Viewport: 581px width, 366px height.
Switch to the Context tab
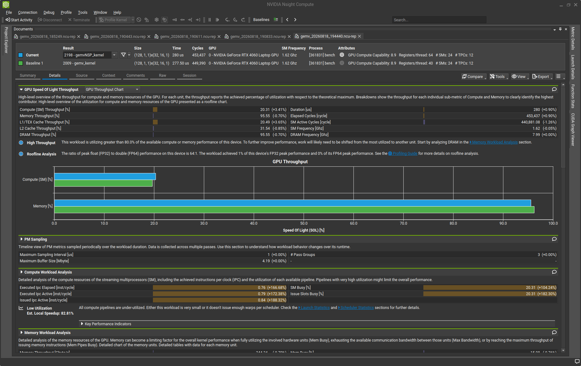[x=109, y=76]
